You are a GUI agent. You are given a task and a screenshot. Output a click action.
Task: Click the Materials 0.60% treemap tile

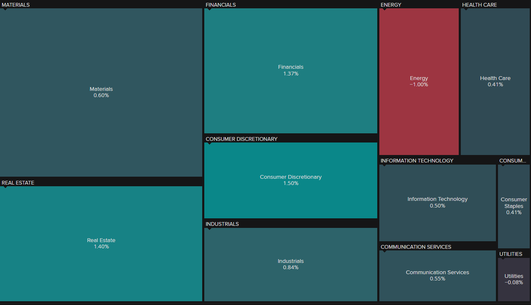[101, 92]
